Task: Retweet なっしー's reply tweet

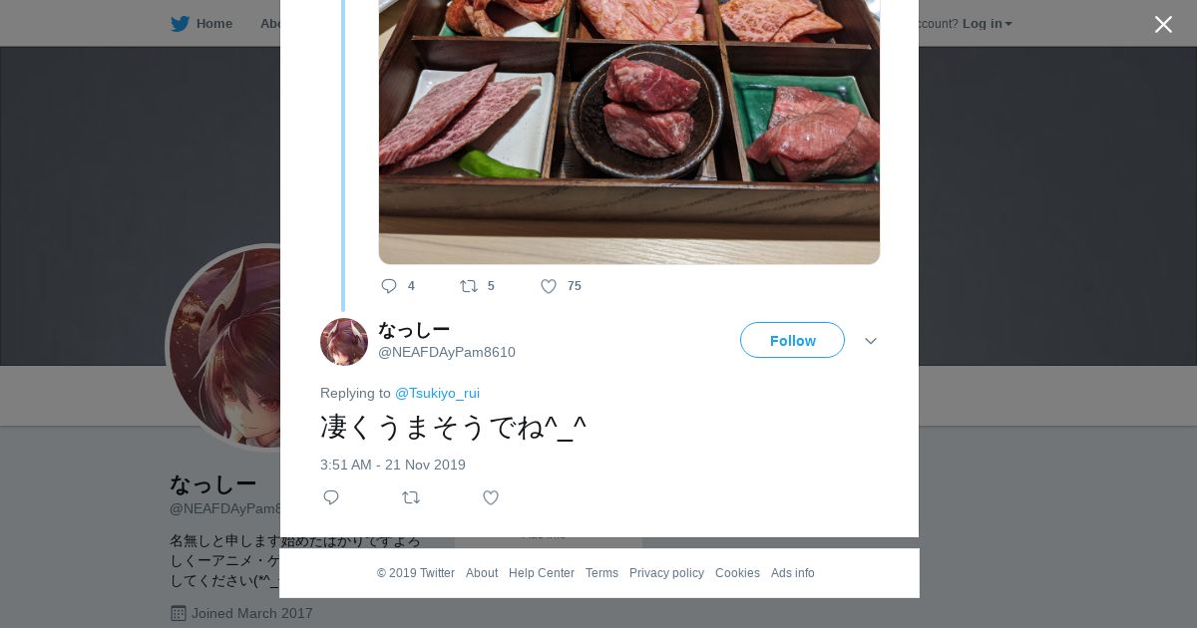Action: [x=411, y=497]
